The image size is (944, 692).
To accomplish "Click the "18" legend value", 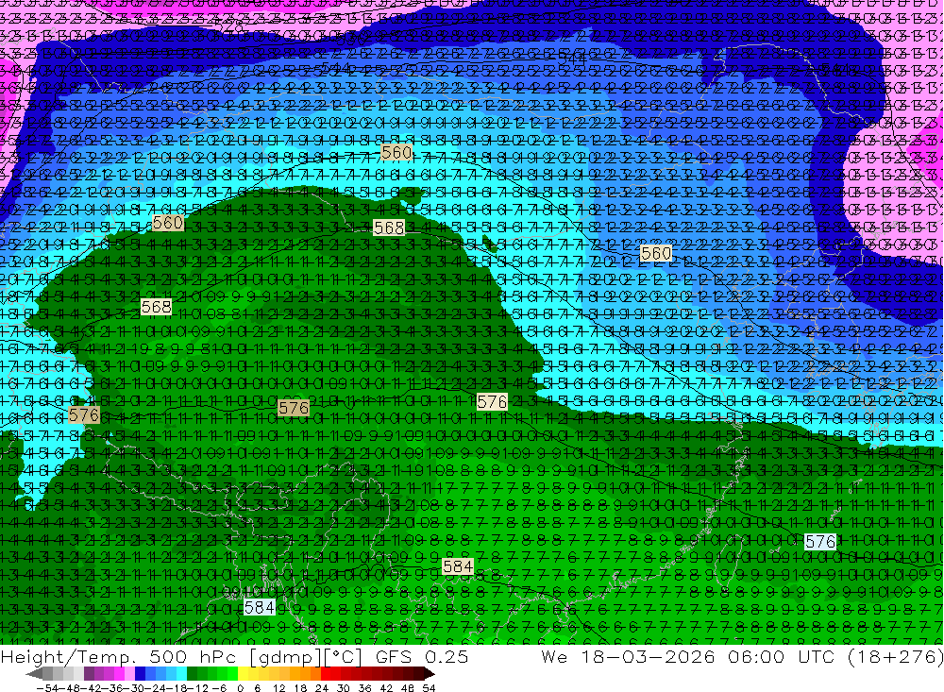I will [x=300, y=688].
